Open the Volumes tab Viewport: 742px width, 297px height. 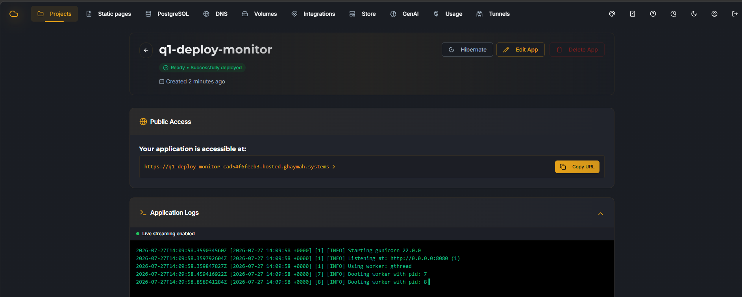[x=259, y=14]
